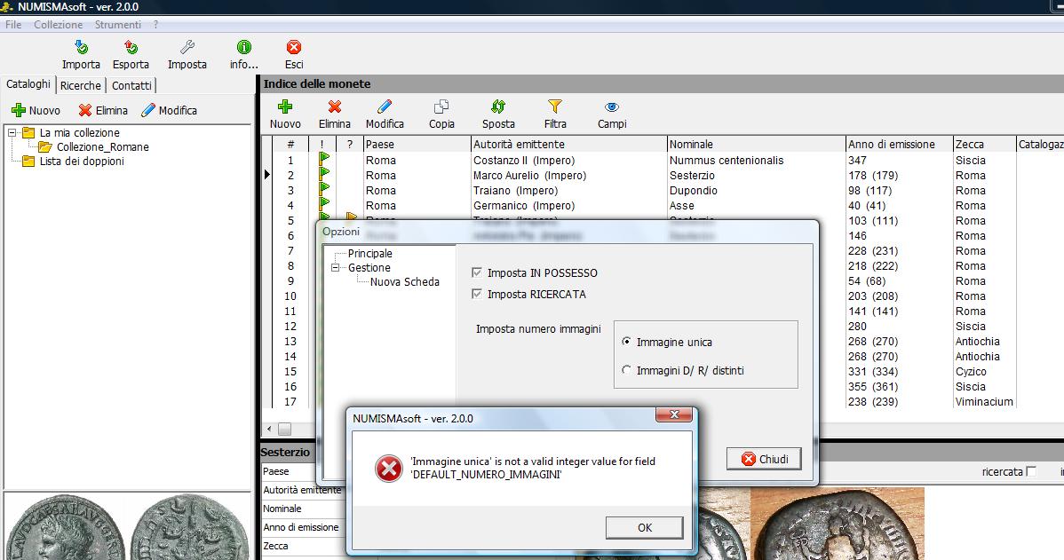Image resolution: width=1064 pixels, height=560 pixels.
Task: Click Modifica in the Cataloghi panel
Action: click(x=169, y=110)
